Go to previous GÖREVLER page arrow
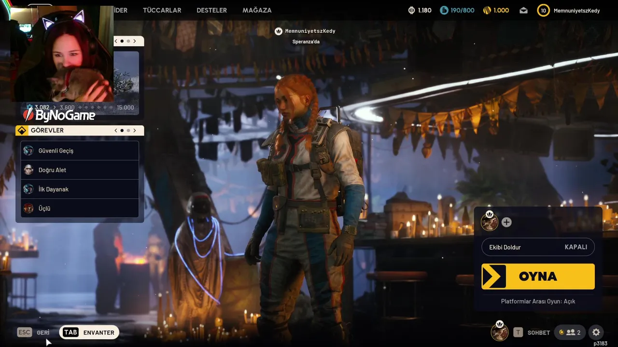Screen dimensions: 618x347 coord(116,130)
